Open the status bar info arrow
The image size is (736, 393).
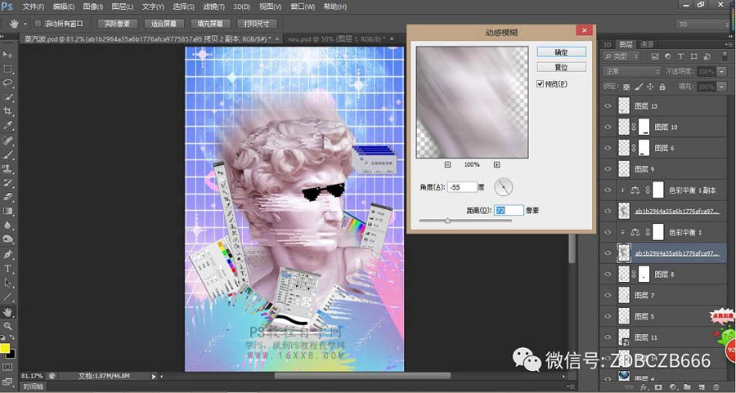[154, 376]
